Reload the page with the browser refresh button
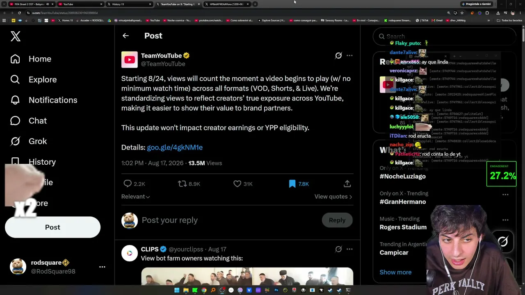525x295 pixels. (19, 13)
